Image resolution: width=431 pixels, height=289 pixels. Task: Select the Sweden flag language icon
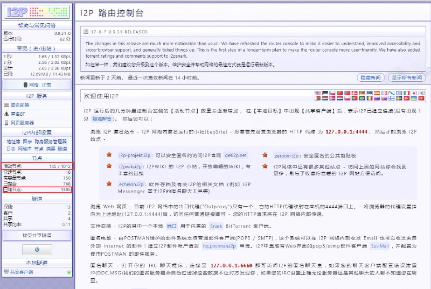pos(399,98)
